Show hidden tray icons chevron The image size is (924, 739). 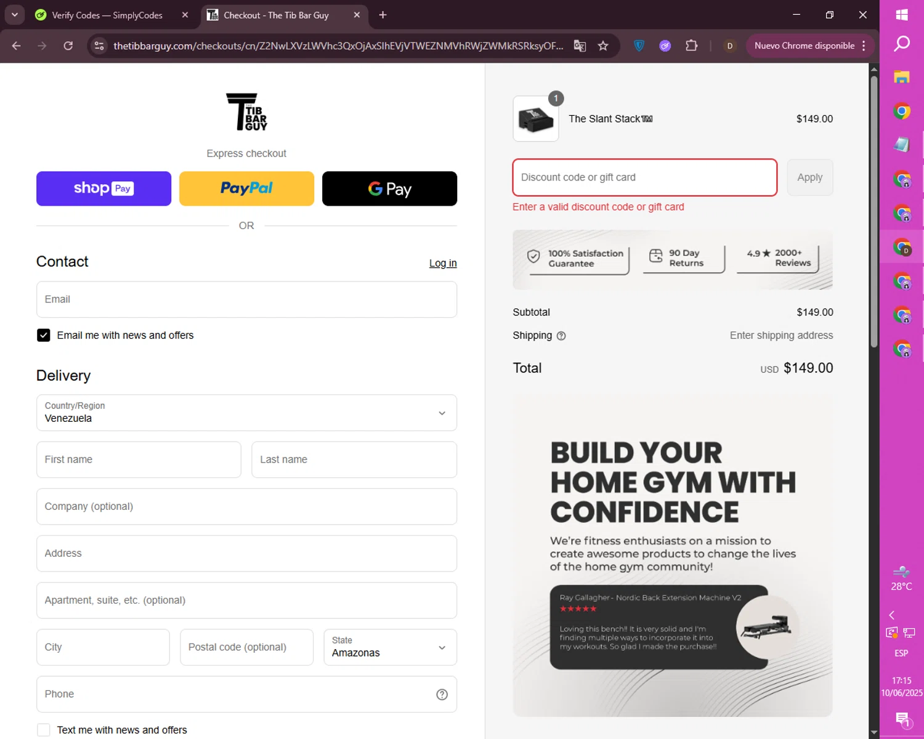coord(891,615)
